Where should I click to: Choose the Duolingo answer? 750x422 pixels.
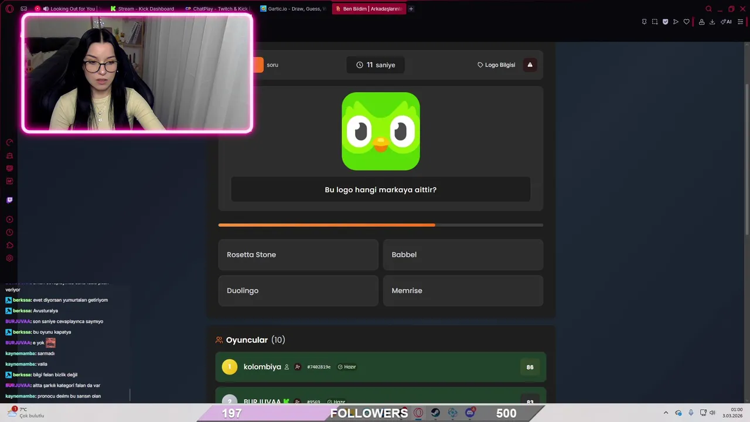click(x=298, y=291)
